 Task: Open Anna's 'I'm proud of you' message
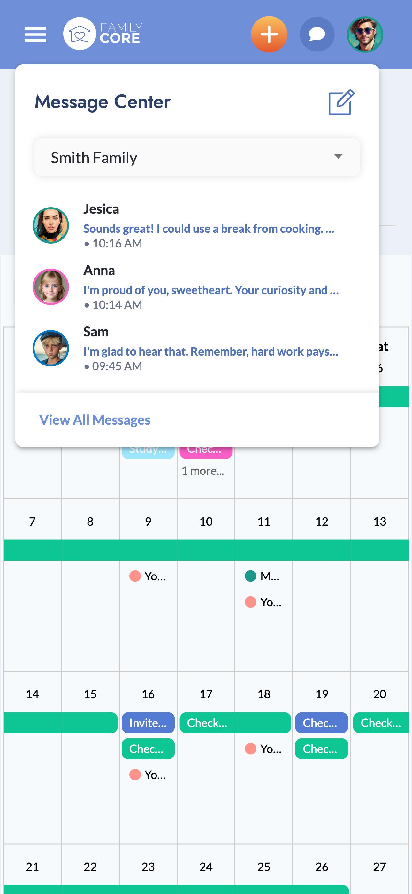211,290
